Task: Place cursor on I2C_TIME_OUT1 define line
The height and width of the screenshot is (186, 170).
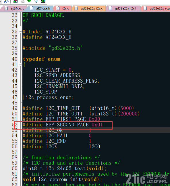Action: (81, 114)
